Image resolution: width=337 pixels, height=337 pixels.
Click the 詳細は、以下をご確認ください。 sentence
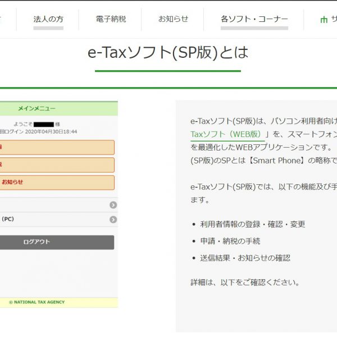[x=245, y=283]
